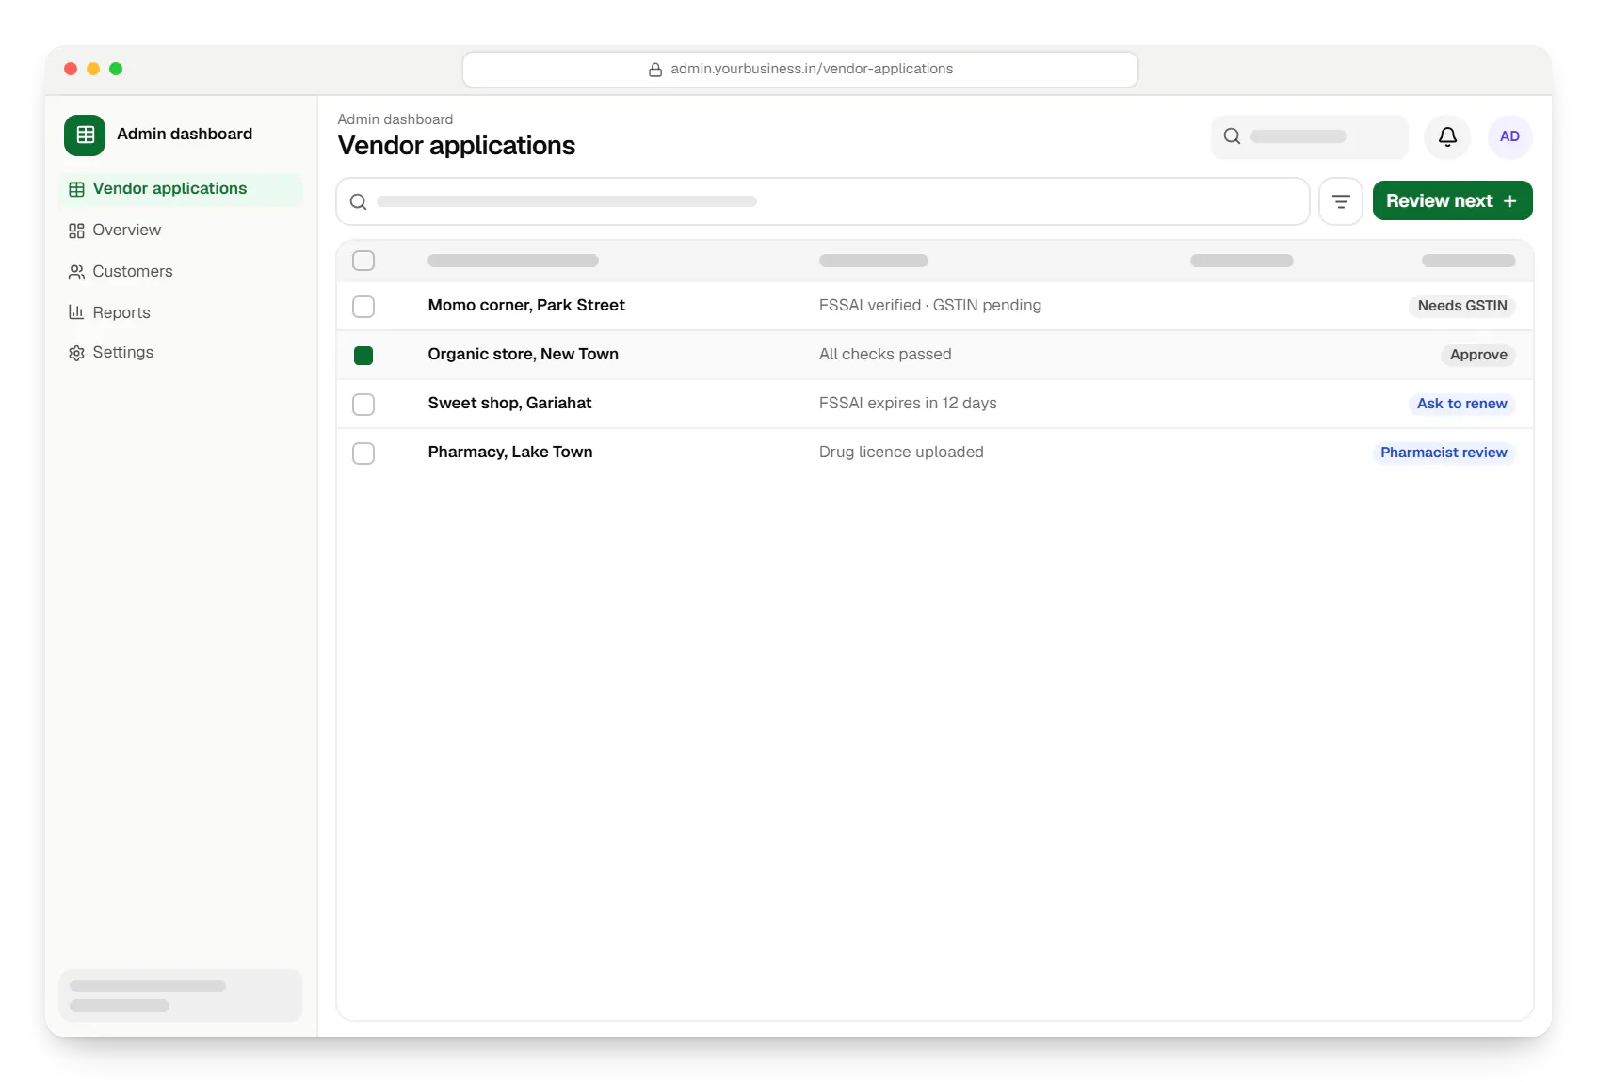Click the lock icon in the address bar

coord(655,70)
